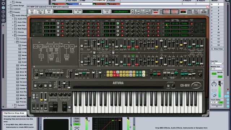Click the Stop Clips square icon
231x130 pixels.
[212, 49]
